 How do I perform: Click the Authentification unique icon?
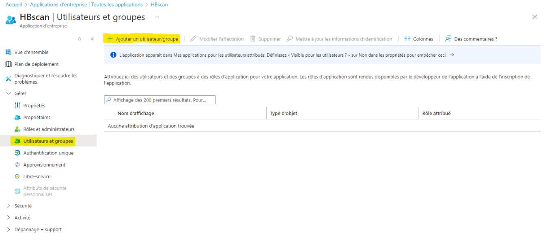(17, 153)
